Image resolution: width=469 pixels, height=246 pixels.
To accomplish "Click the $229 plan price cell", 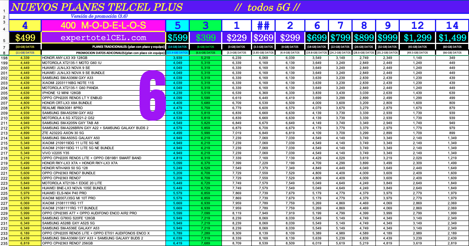I will pos(237,38).
